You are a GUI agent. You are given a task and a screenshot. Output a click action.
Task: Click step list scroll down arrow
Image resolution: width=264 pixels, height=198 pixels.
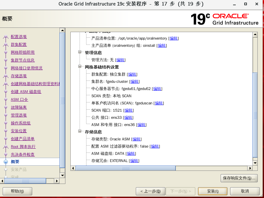point(62,175)
